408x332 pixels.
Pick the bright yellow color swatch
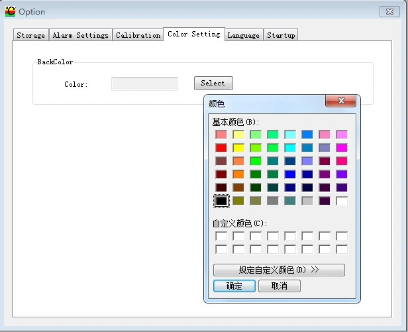(238, 148)
